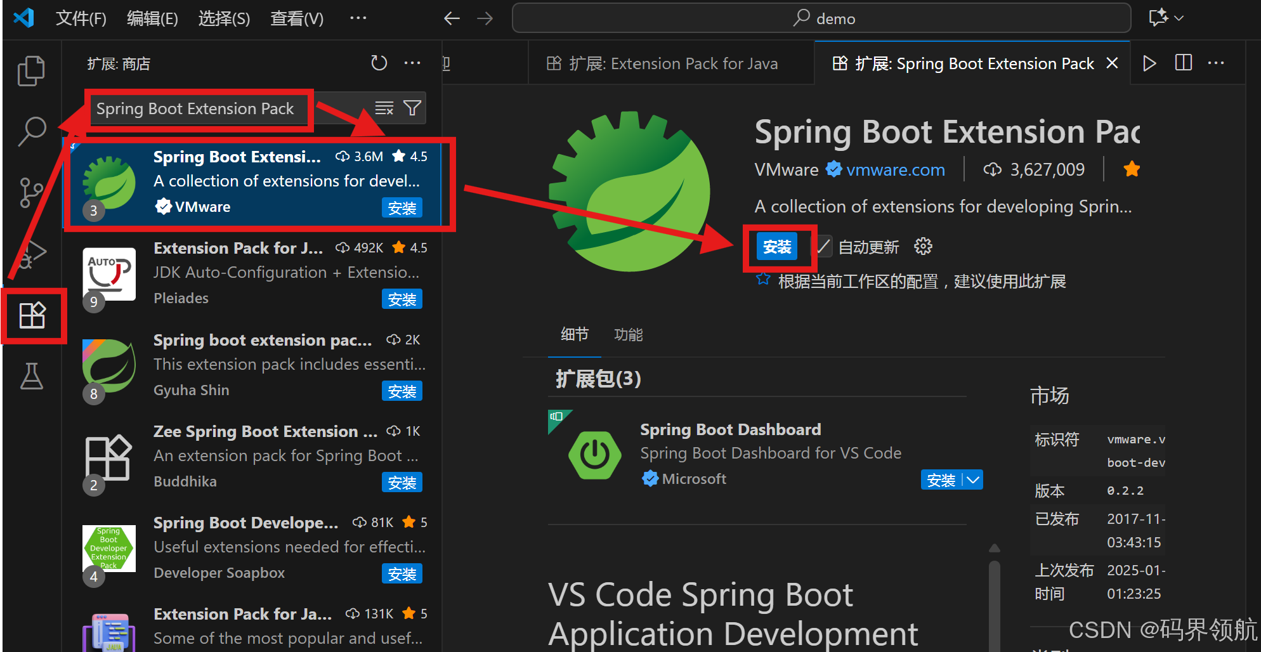
Task: Split the editor to the right
Action: click(x=1184, y=63)
